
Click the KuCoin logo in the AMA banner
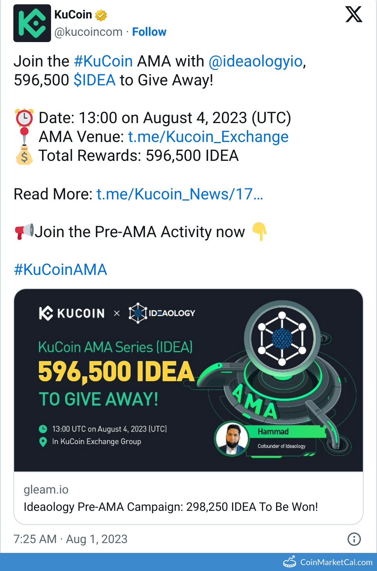pyautogui.click(x=72, y=313)
